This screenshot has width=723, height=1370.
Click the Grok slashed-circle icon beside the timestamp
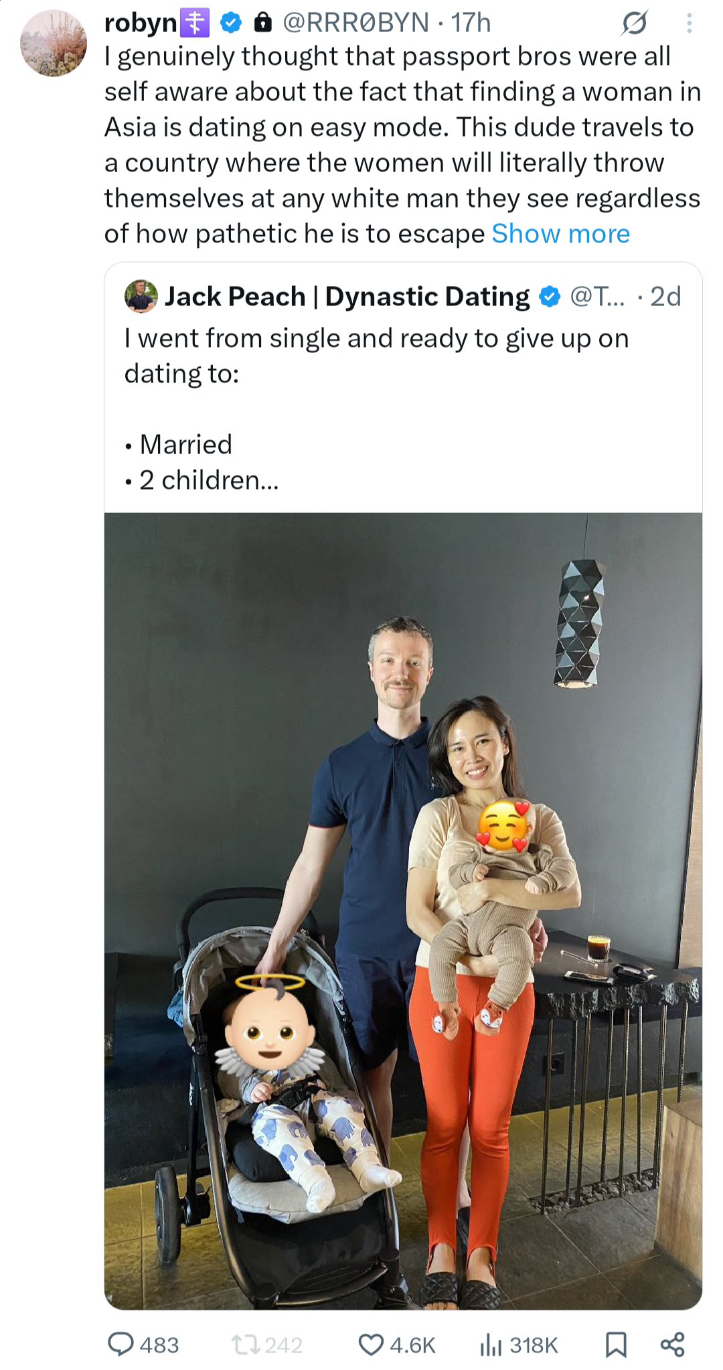[x=634, y=24]
